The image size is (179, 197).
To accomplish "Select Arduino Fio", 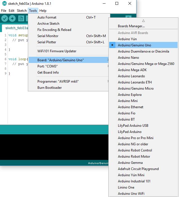I will coord(143,113).
